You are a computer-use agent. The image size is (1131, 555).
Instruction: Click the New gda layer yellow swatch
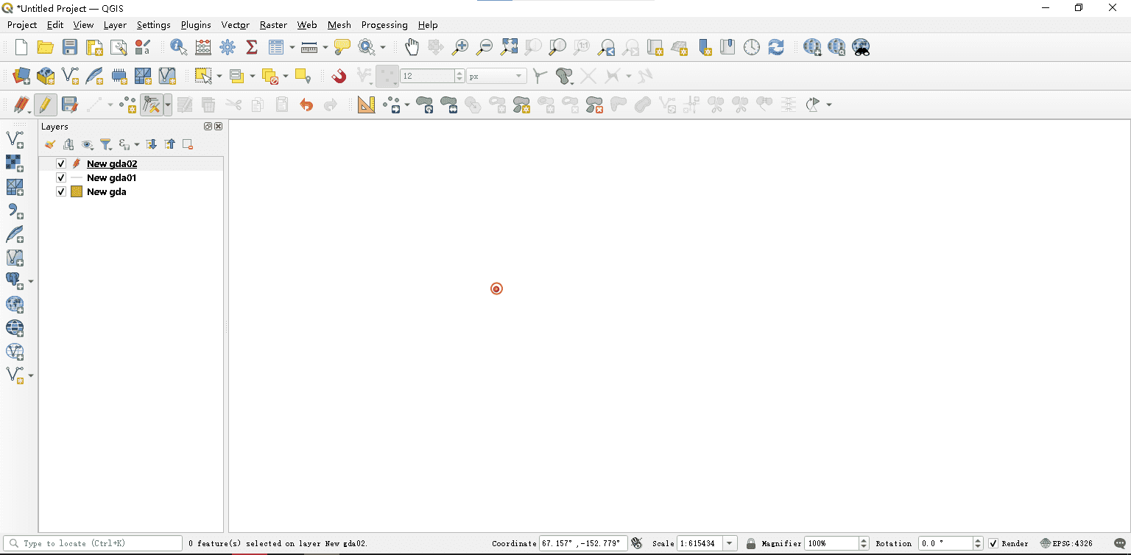76,191
